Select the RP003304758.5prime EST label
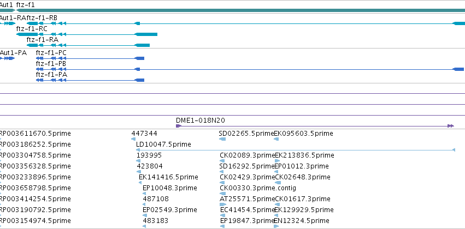This screenshot has height=229, width=465. point(36,155)
